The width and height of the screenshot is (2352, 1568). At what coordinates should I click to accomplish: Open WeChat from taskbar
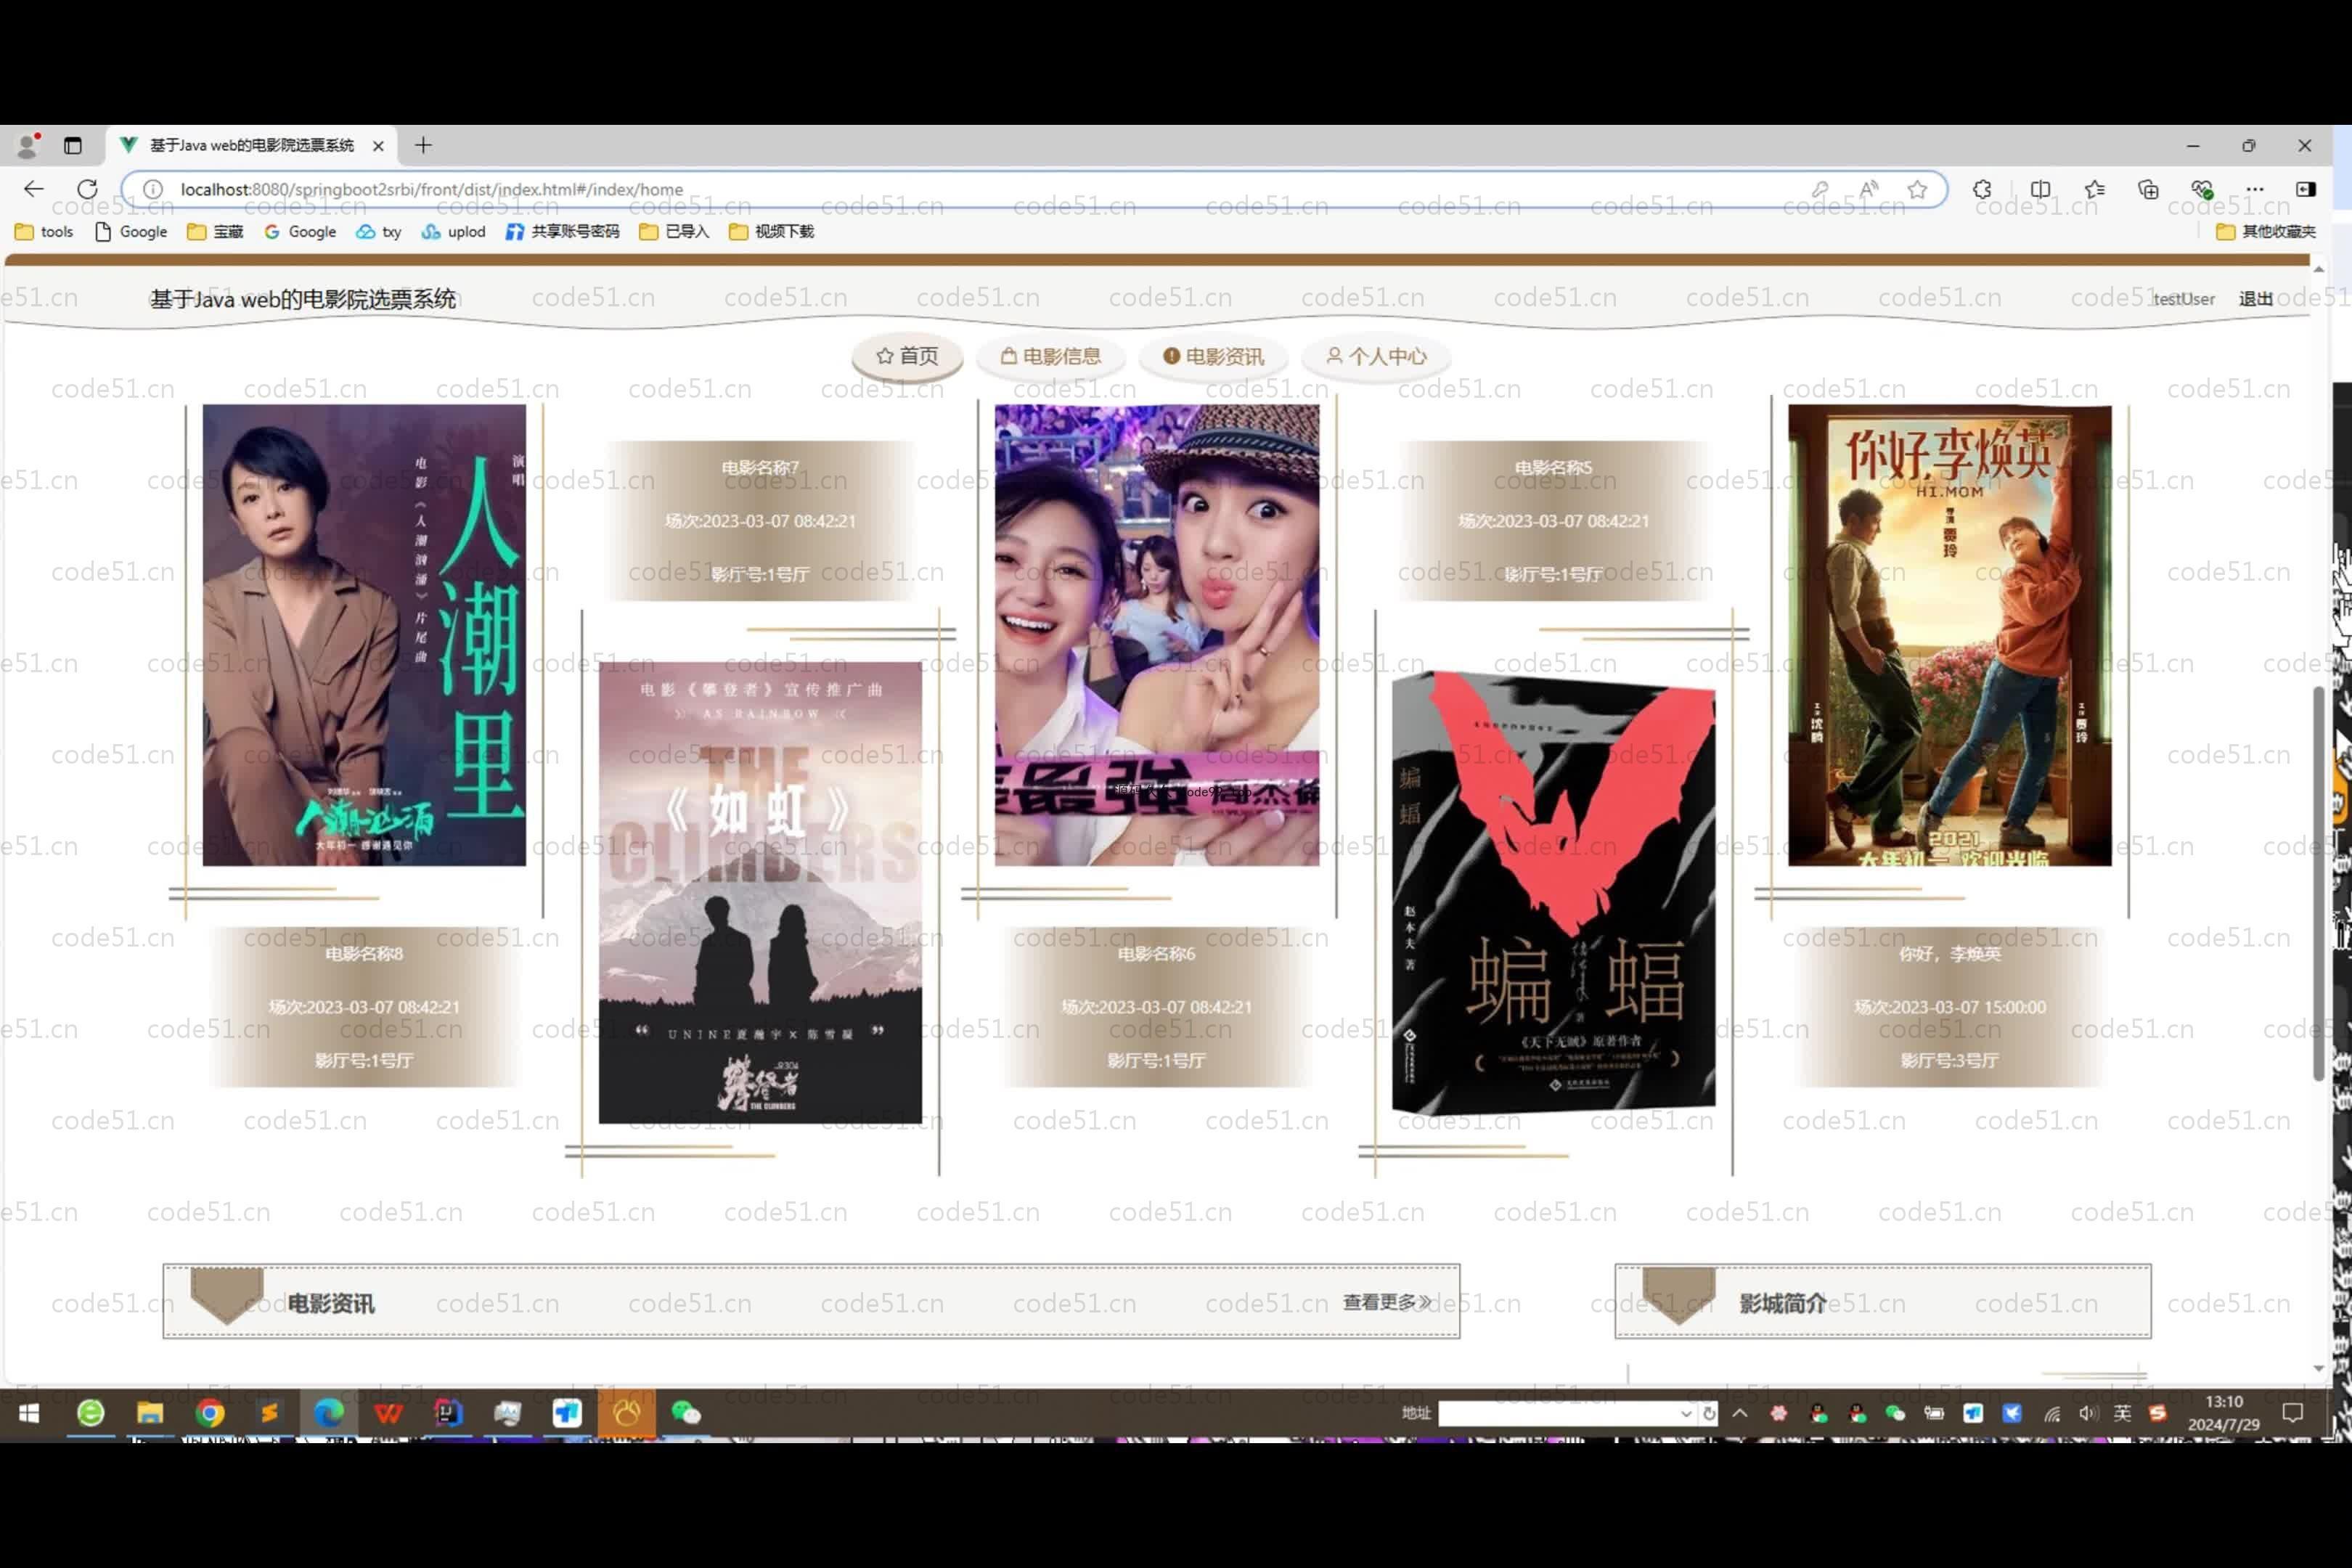(686, 1413)
